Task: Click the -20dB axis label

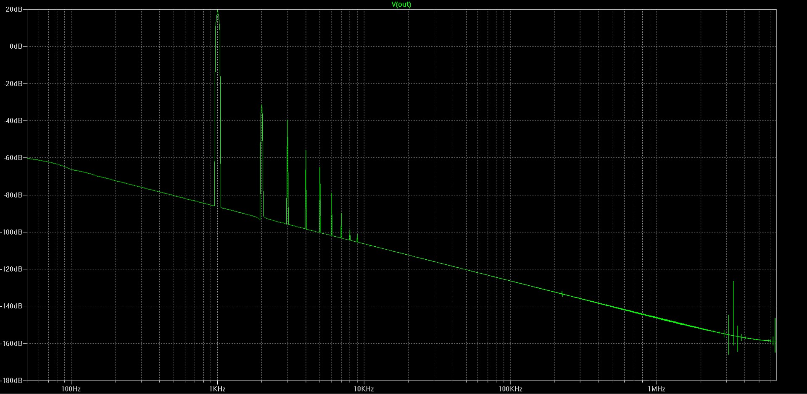Action: 13,83
